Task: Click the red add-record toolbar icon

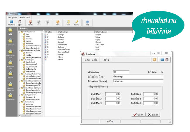Action: [30, 22]
